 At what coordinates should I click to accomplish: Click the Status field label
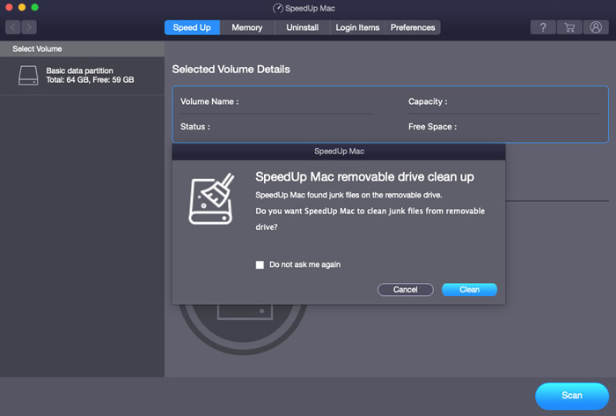click(195, 127)
